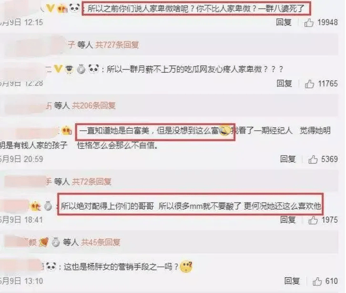
Task: Like the comment showing 5369 likes
Action: tap(313, 159)
